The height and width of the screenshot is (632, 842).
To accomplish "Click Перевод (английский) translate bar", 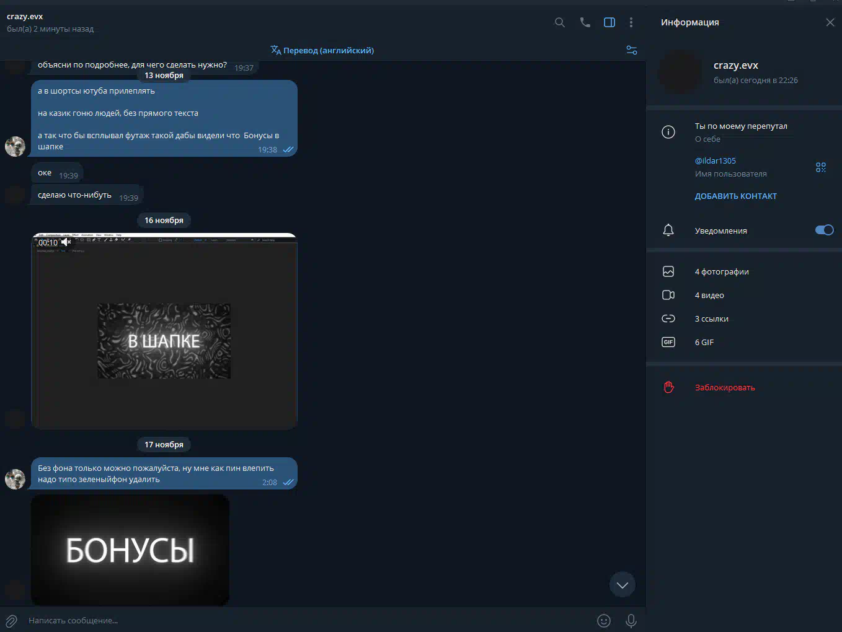I will [x=322, y=50].
